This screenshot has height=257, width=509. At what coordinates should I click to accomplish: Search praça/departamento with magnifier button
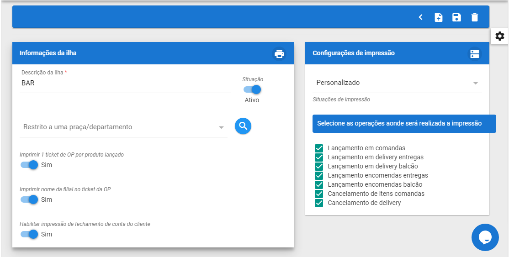pyautogui.click(x=243, y=126)
